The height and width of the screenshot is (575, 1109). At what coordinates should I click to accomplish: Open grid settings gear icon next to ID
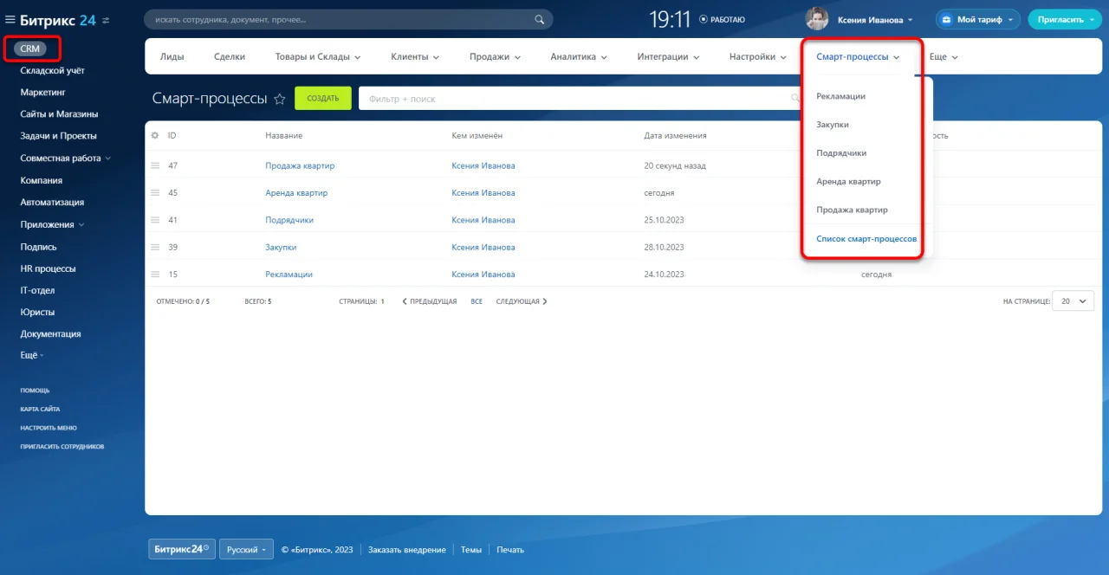[155, 136]
